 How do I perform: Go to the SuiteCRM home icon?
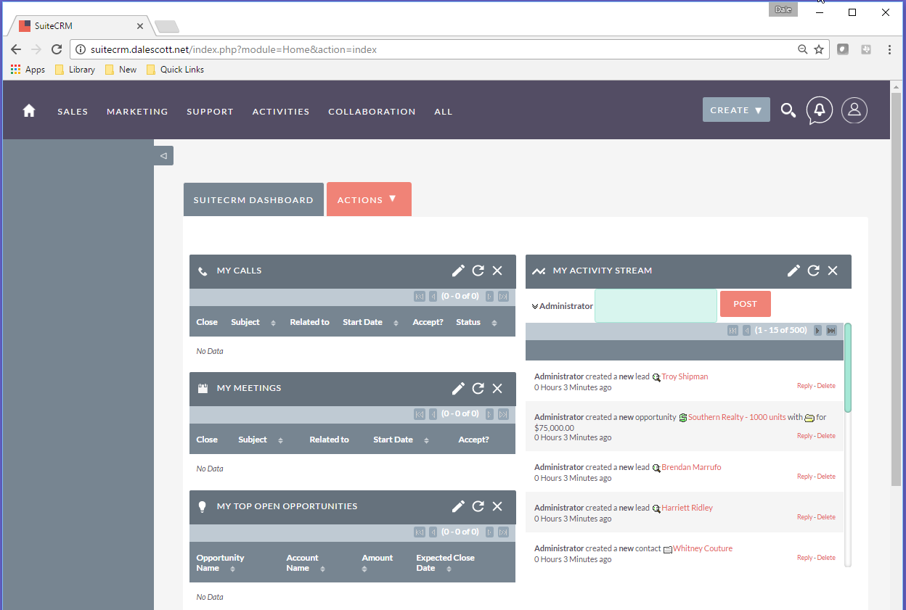pos(29,111)
